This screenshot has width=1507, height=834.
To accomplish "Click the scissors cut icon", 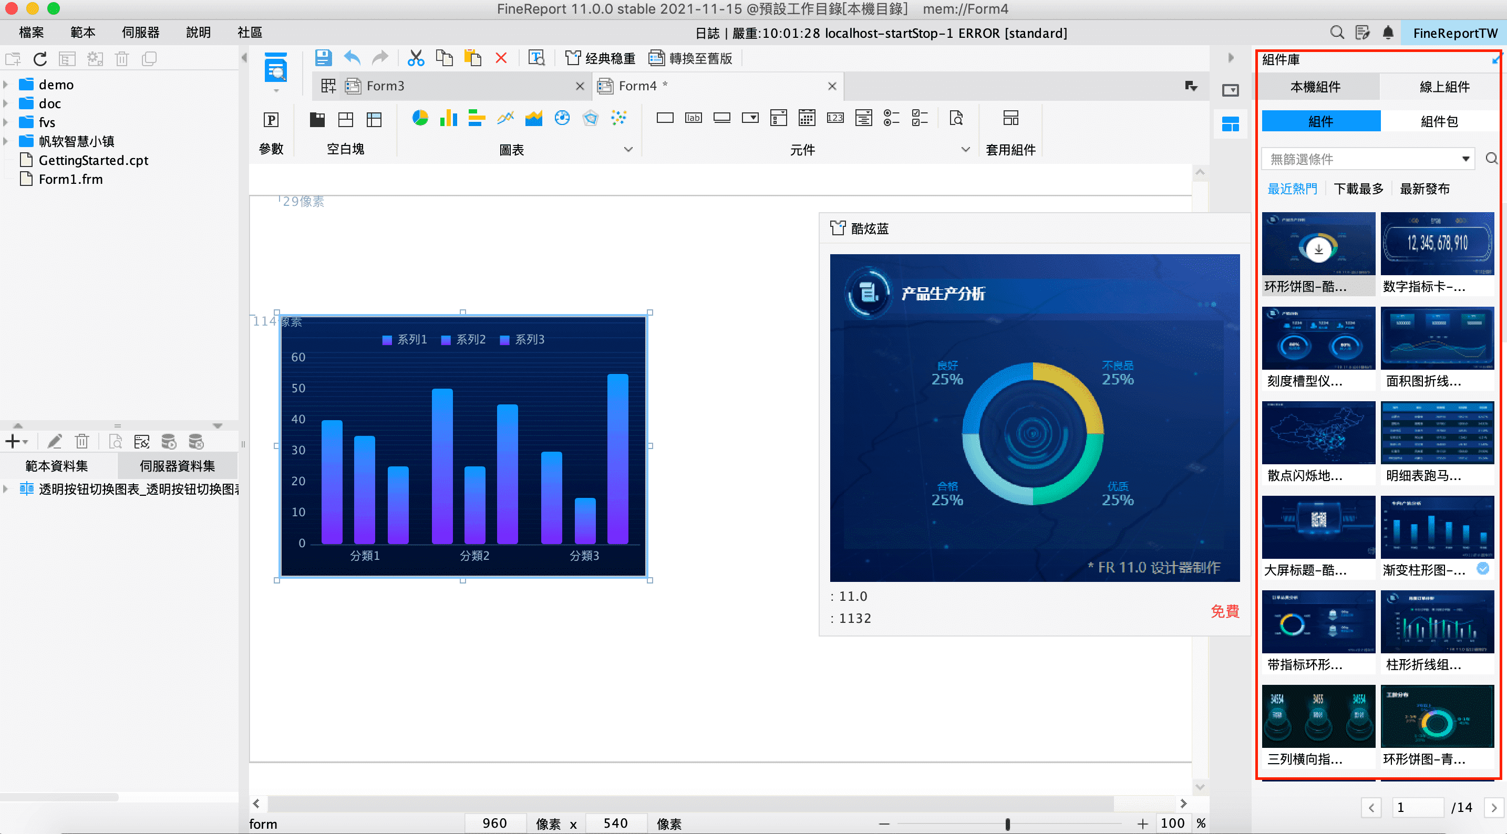I will (x=415, y=58).
